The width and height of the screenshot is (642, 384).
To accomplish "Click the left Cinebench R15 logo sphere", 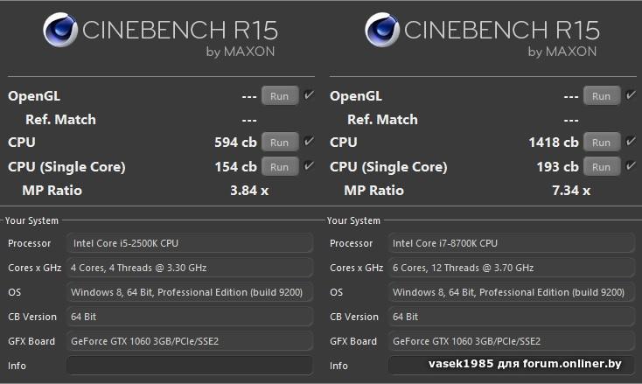I will [60, 30].
